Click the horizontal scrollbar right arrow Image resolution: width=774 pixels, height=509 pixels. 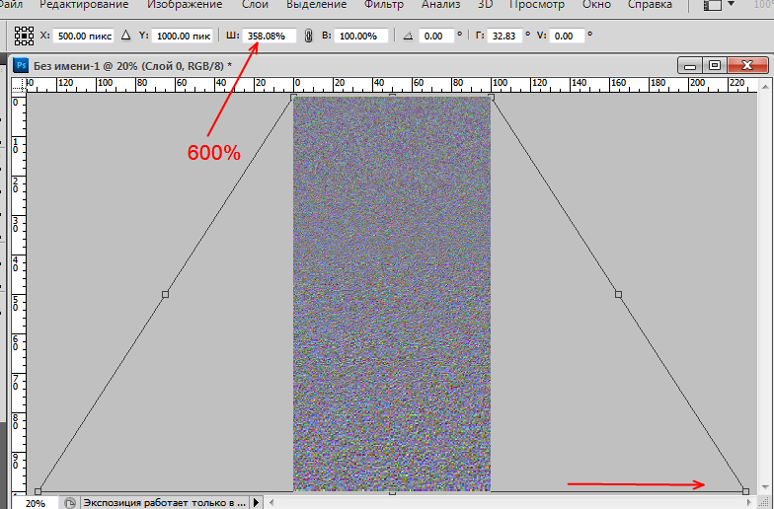click(750, 503)
